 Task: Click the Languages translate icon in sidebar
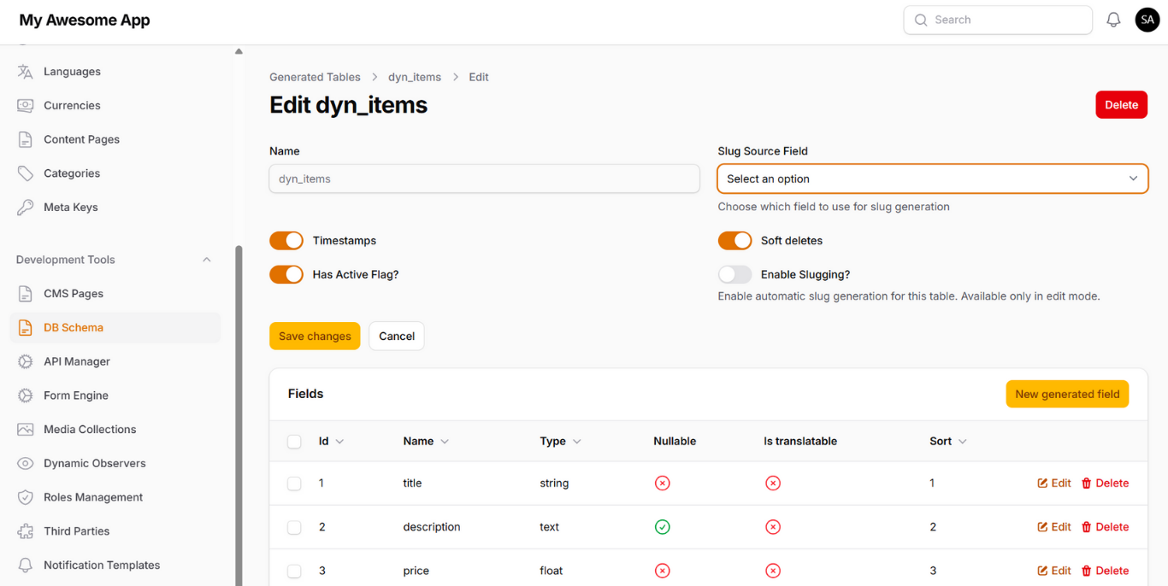pyautogui.click(x=26, y=72)
